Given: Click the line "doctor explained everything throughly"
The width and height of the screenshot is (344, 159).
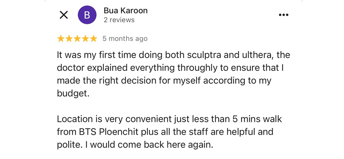Looking at the screenshot, I should pyautogui.click(x=170, y=68).
